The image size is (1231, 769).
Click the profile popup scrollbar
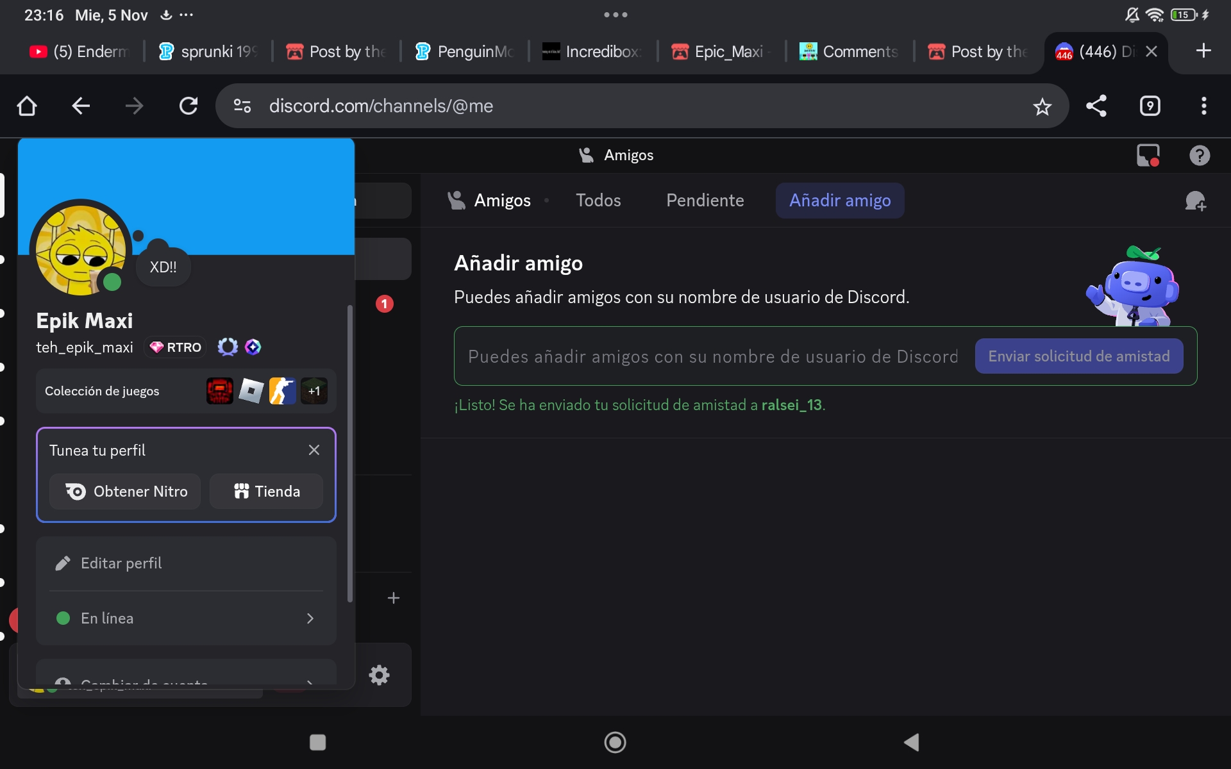[x=350, y=454]
